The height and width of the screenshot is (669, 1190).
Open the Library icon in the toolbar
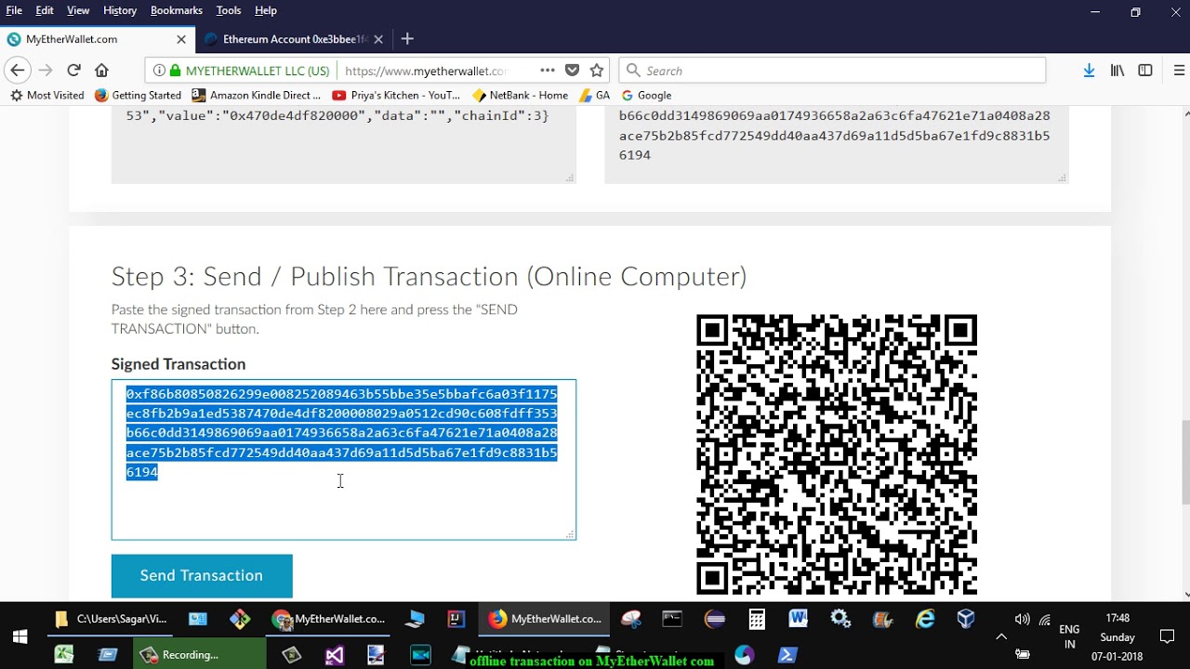[1117, 71]
